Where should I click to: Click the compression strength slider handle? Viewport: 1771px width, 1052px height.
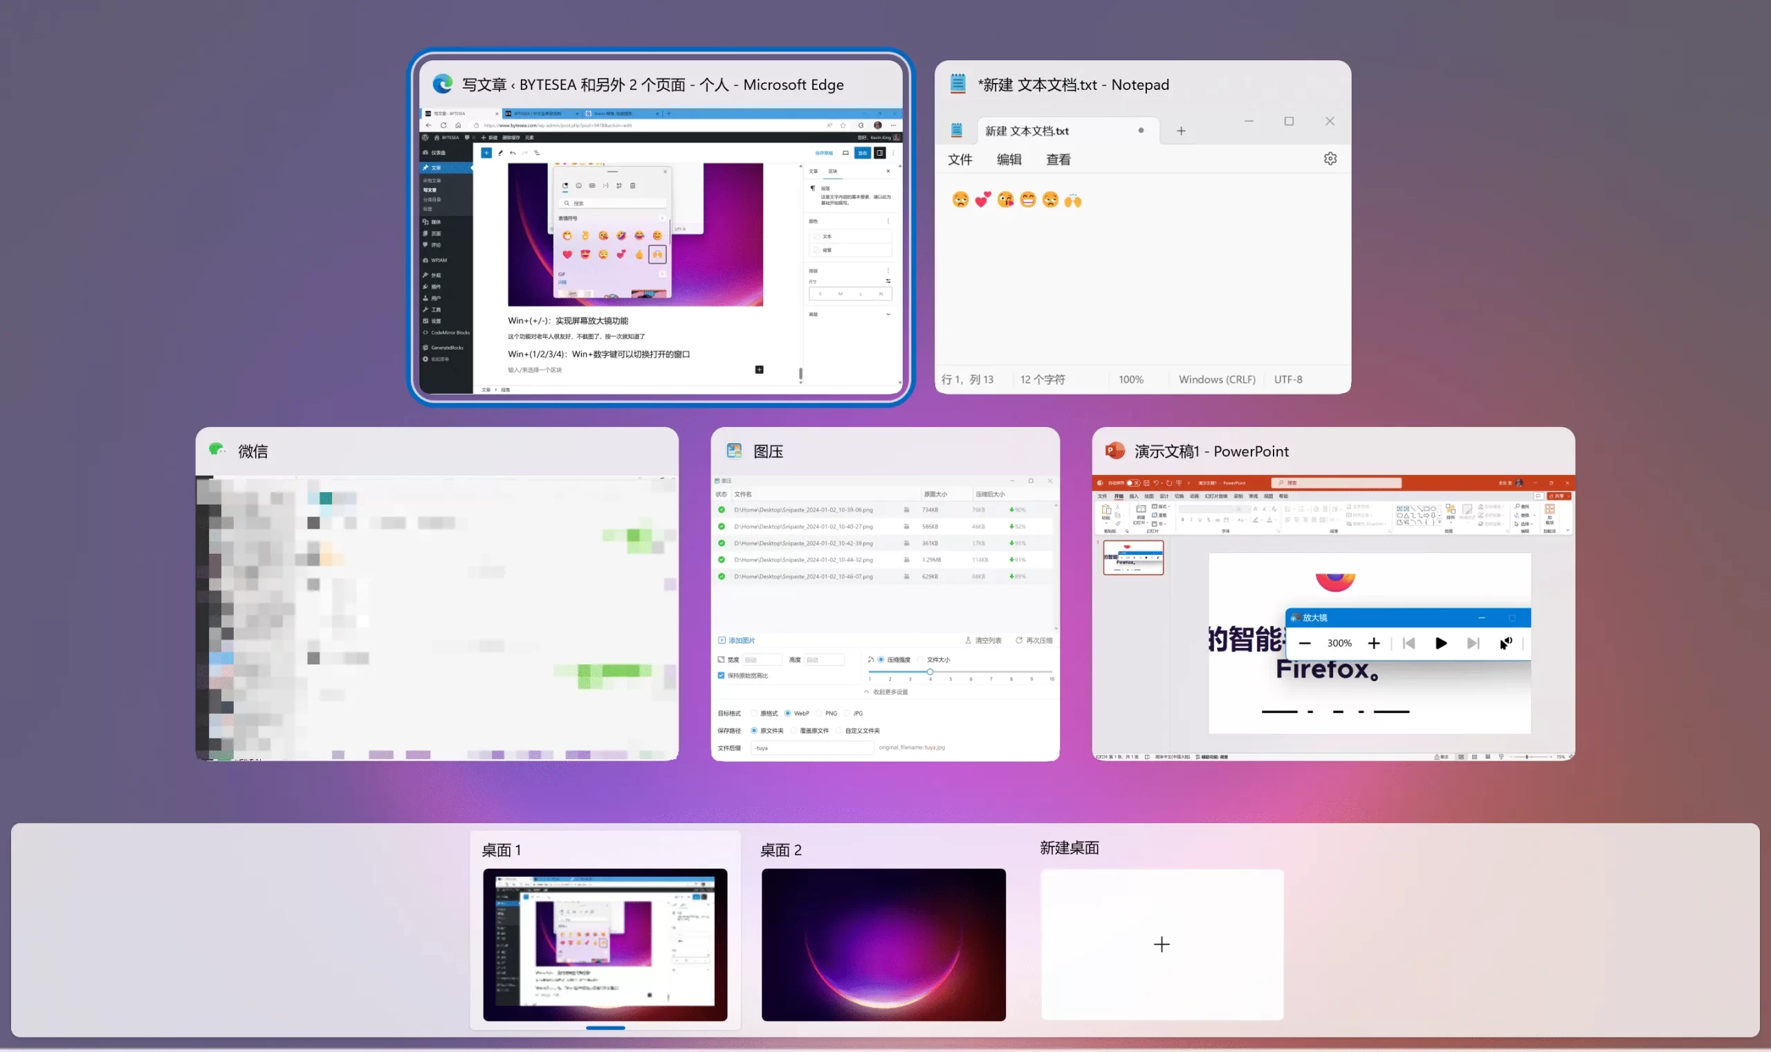pyautogui.click(x=929, y=671)
